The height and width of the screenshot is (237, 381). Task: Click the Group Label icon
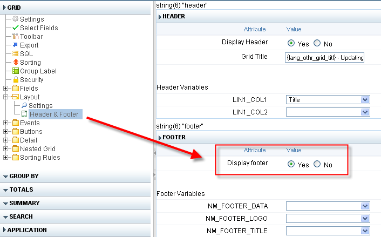click(x=15, y=71)
